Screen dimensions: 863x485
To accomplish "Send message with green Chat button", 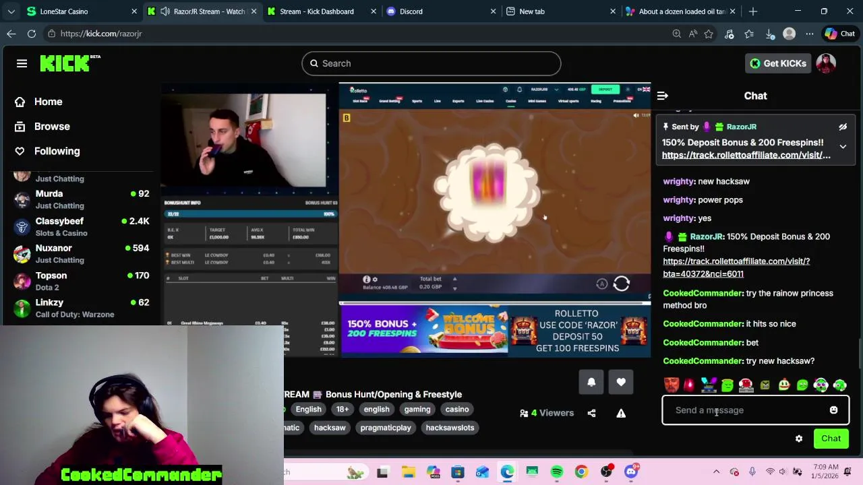I will pos(831,439).
